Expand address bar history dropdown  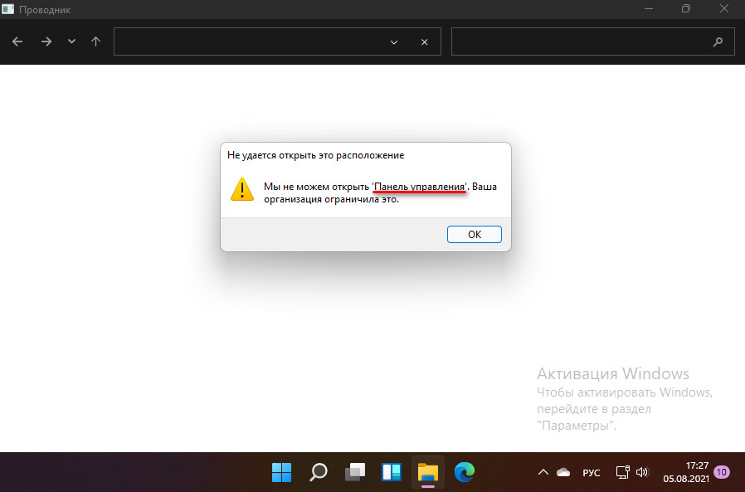(394, 42)
